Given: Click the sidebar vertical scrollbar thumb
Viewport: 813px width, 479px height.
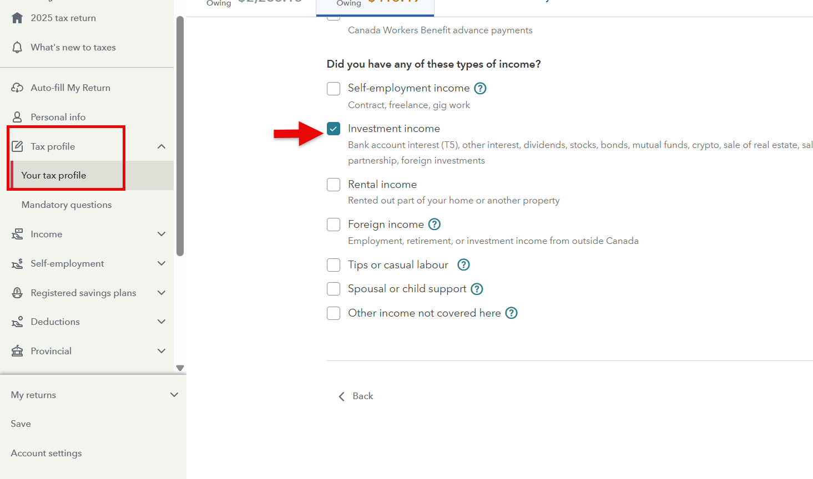Looking at the screenshot, I should click(x=180, y=136).
